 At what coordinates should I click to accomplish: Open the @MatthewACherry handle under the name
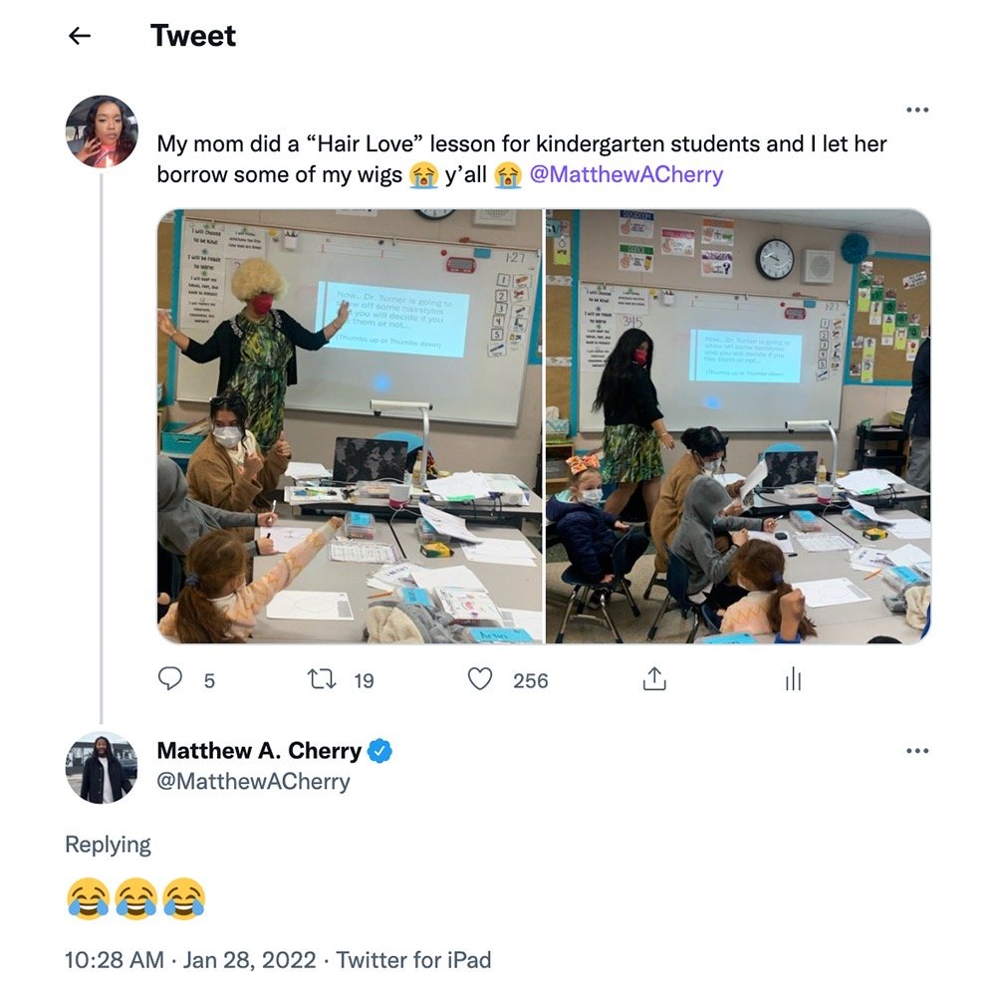point(253,781)
